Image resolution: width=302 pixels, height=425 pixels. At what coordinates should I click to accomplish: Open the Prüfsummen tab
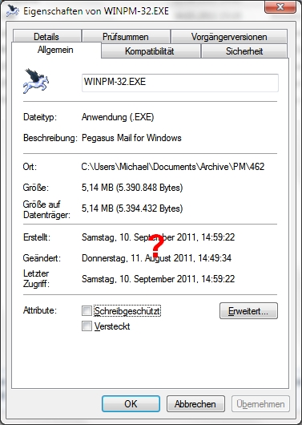pos(126,37)
